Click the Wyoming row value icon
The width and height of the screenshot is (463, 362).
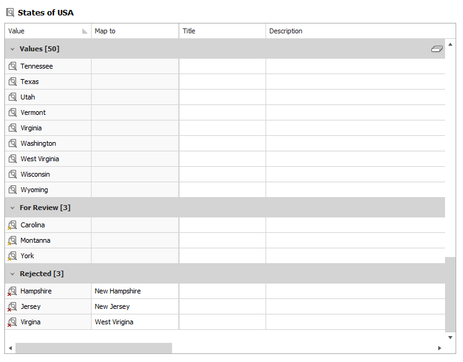tap(12, 190)
